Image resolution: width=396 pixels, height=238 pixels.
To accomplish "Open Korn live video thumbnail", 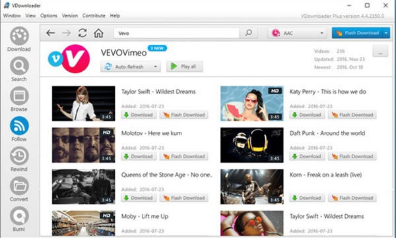I will pos(252,187).
